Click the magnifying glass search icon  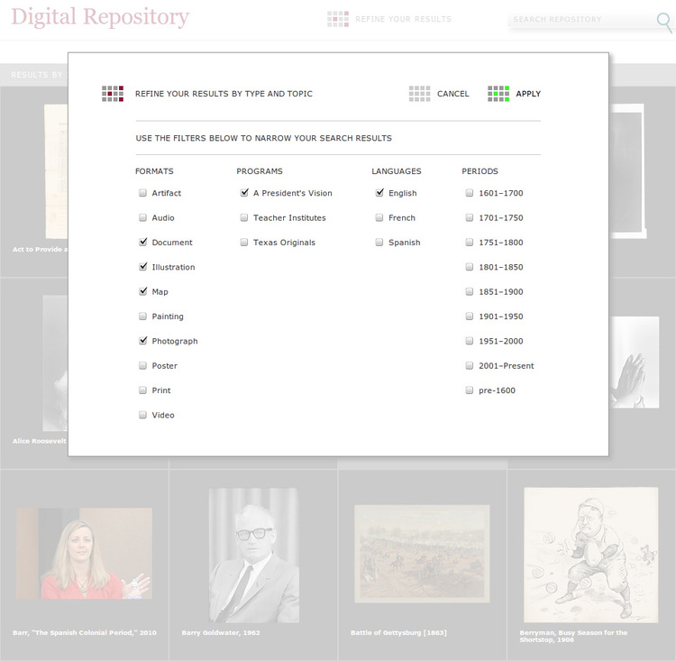pyautogui.click(x=664, y=21)
